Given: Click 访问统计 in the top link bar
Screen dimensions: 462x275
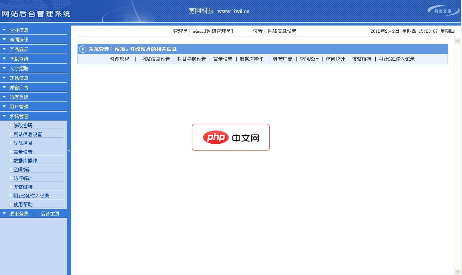Looking at the screenshot, I should [335, 59].
